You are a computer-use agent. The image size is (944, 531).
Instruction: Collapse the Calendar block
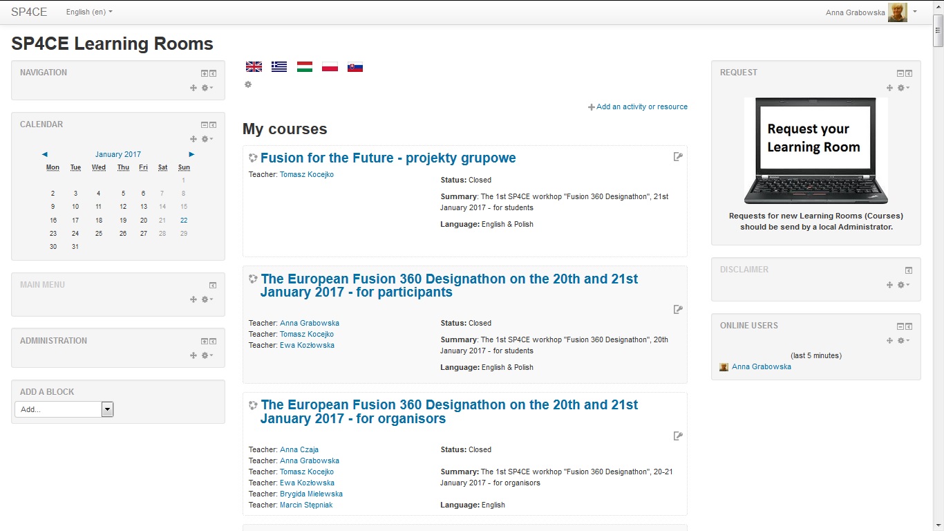point(205,125)
